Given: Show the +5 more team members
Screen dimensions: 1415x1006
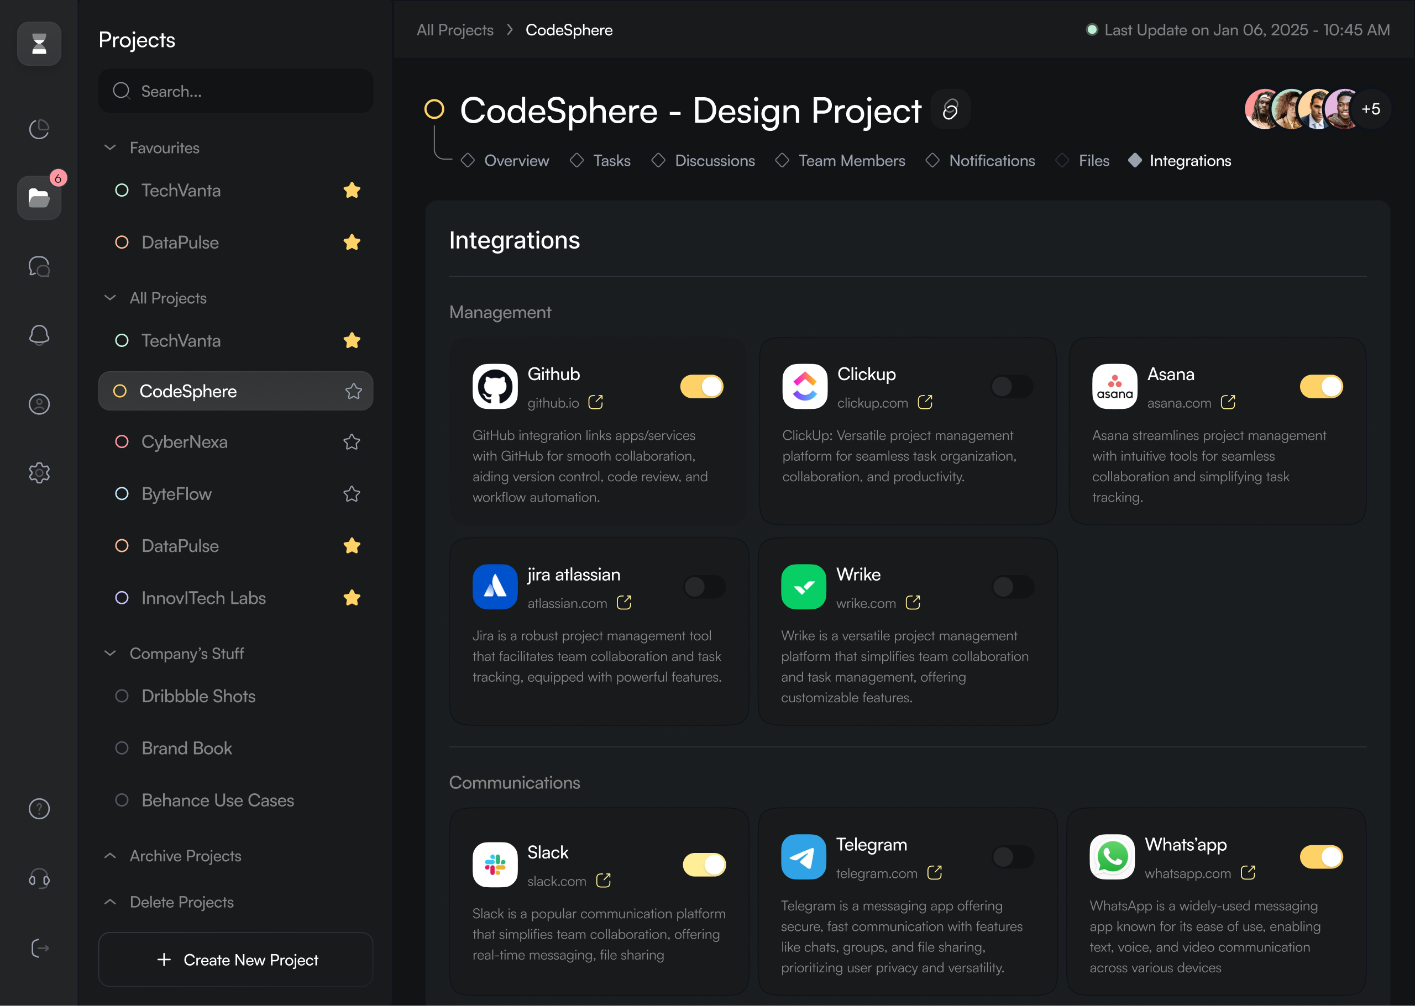Looking at the screenshot, I should pyautogui.click(x=1370, y=109).
